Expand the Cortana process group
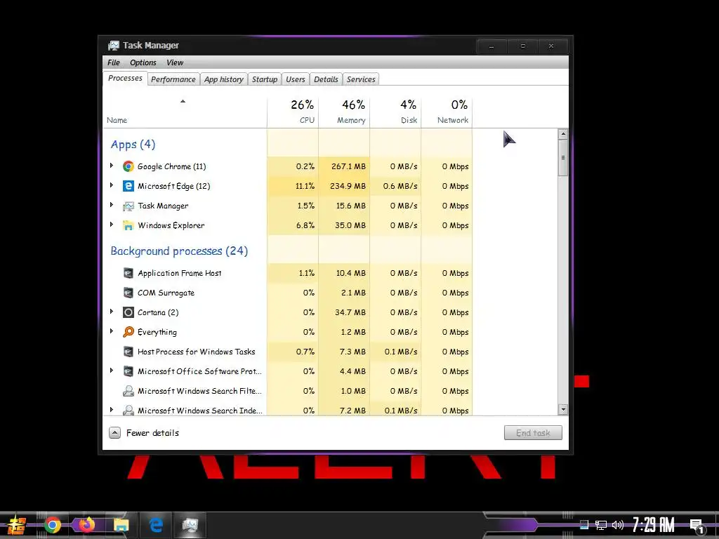The image size is (719, 539). tap(112, 312)
